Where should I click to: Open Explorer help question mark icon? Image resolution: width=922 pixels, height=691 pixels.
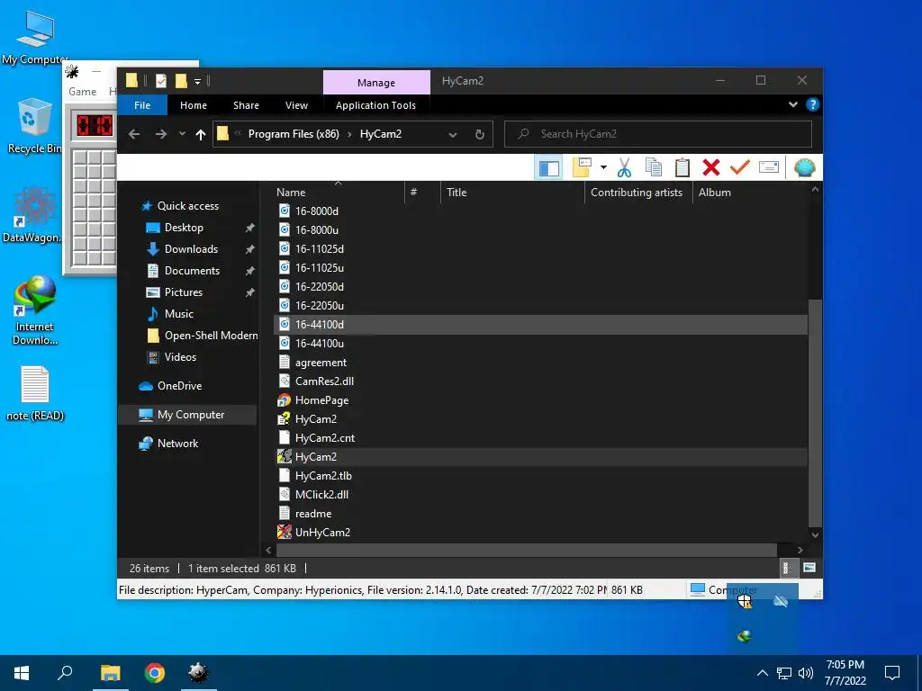coord(813,104)
